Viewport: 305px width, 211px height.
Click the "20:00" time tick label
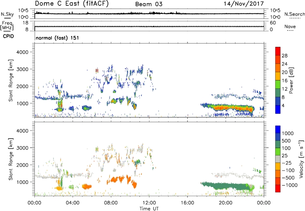(x=226, y=203)
